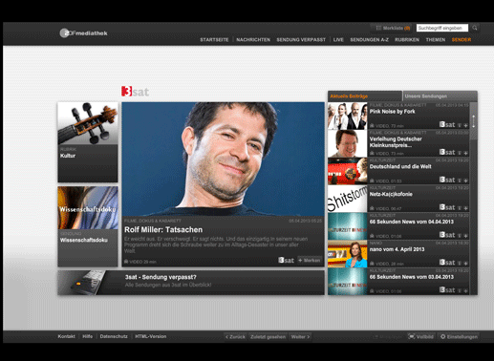Open the Datenschutz footer link
The width and height of the screenshot is (494, 361).
coord(114,336)
